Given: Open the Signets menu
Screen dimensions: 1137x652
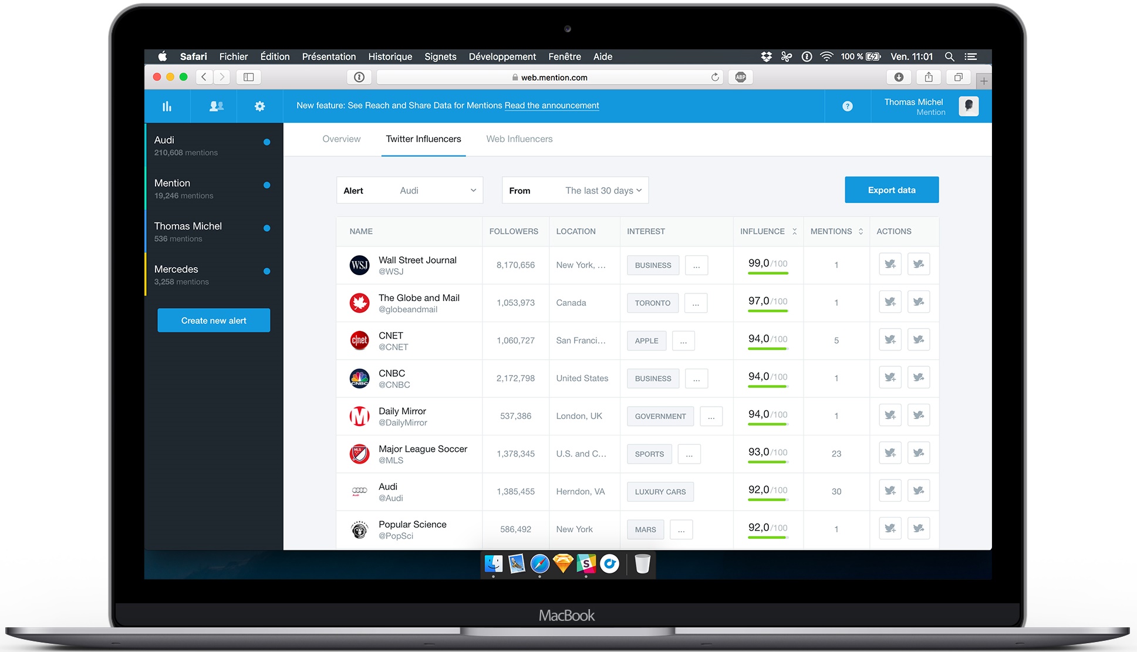Looking at the screenshot, I should coord(440,57).
